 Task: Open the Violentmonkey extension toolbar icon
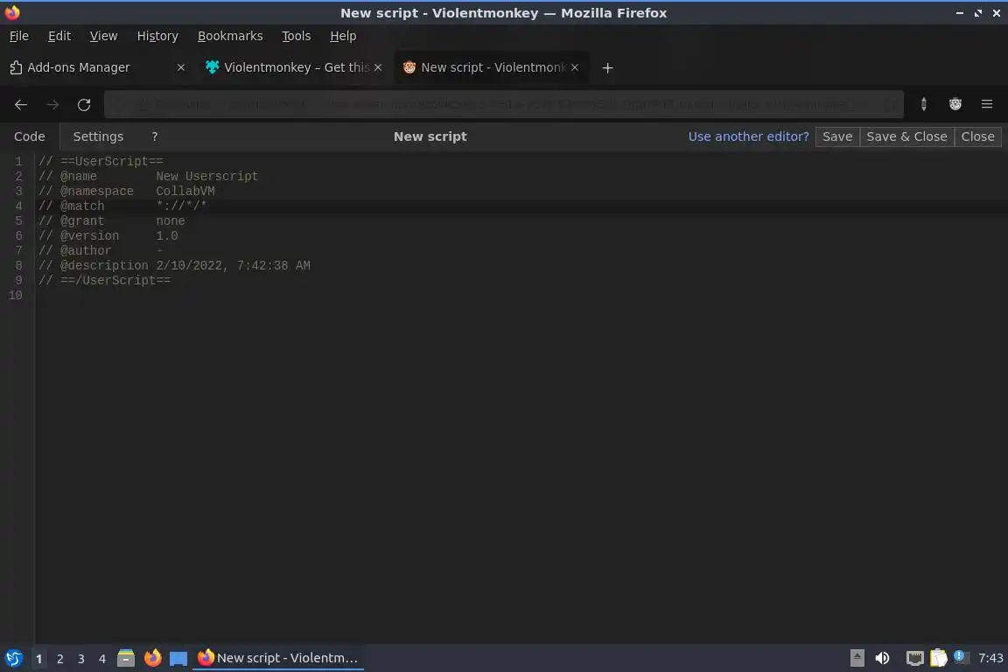[x=955, y=104]
